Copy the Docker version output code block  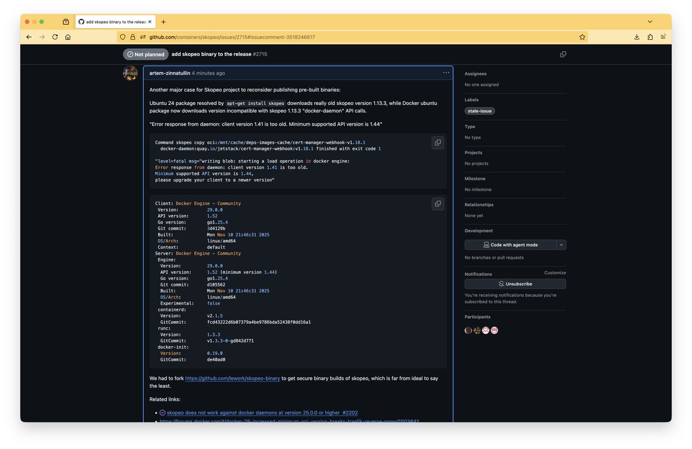438,203
